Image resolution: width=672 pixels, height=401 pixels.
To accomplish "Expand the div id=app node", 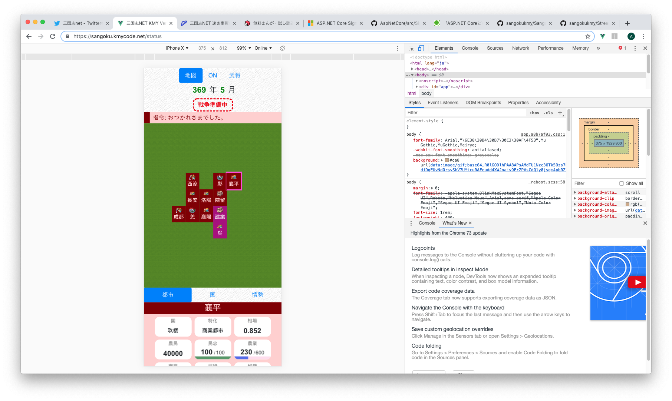I will [x=417, y=87].
